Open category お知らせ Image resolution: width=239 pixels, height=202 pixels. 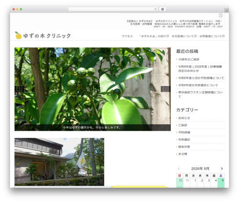click(x=184, y=118)
